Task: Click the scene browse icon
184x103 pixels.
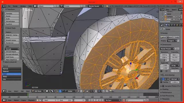Action: 62,6
